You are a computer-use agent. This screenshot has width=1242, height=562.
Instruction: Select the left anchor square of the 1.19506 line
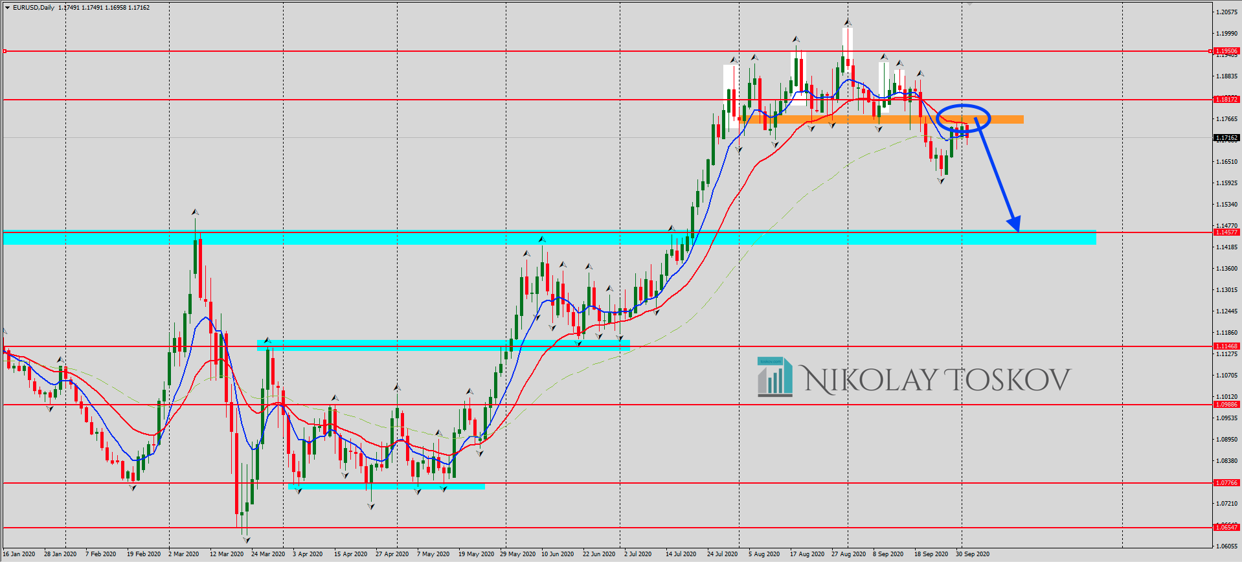(5, 51)
